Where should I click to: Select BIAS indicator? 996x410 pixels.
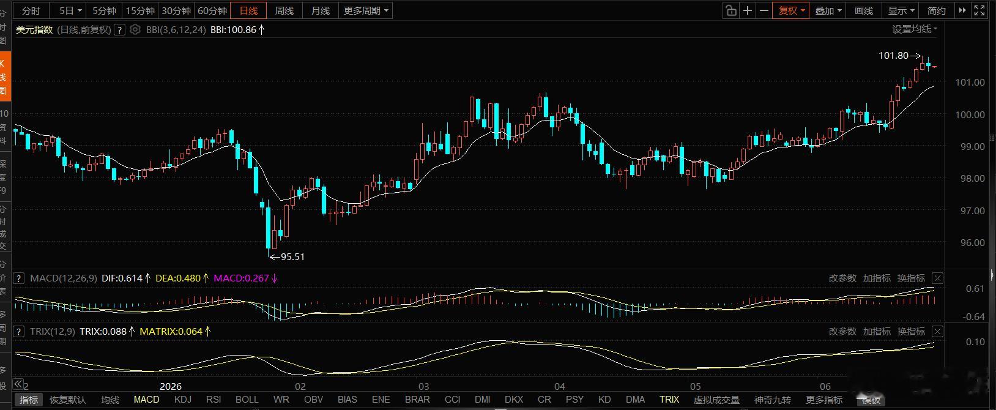pyautogui.click(x=347, y=400)
